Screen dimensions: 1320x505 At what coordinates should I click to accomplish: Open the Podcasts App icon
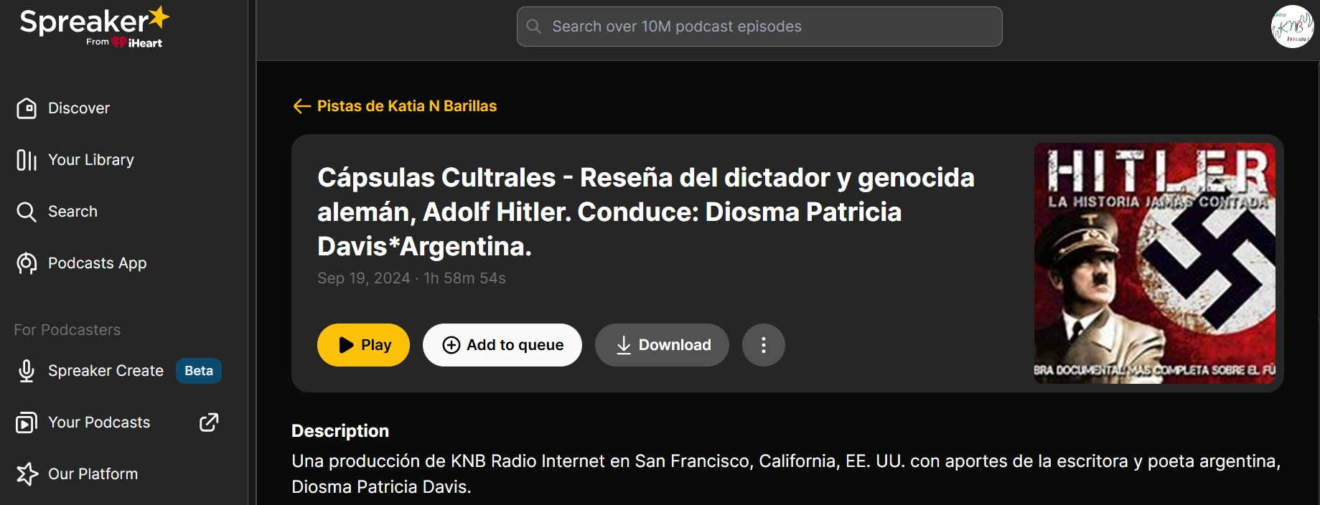[x=27, y=263]
